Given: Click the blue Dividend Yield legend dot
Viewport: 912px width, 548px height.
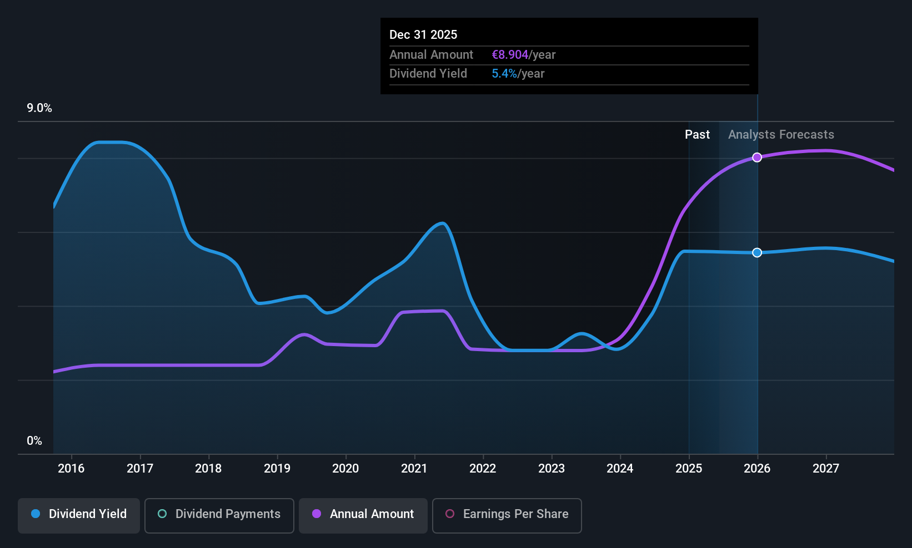Looking at the screenshot, I should point(36,514).
